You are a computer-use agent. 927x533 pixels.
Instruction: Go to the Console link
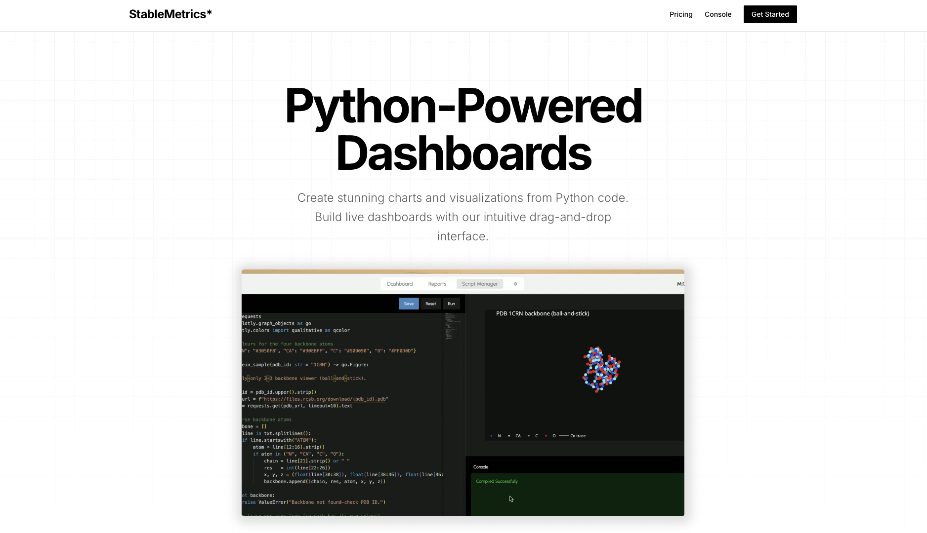[717, 14]
